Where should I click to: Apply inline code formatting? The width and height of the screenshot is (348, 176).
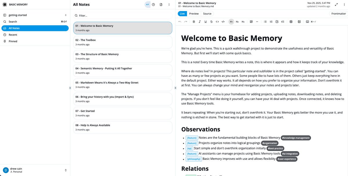point(217,22)
